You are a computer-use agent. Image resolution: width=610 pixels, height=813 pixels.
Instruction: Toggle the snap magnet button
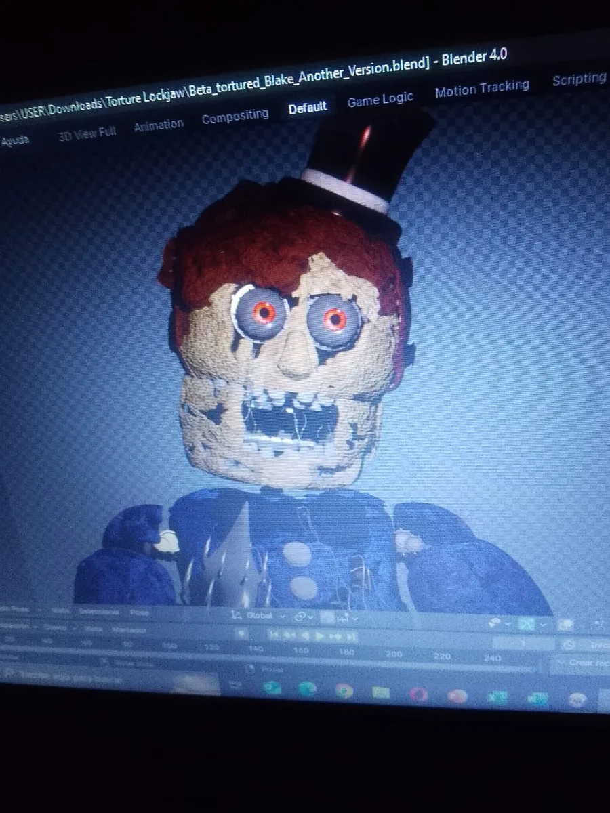(327, 617)
